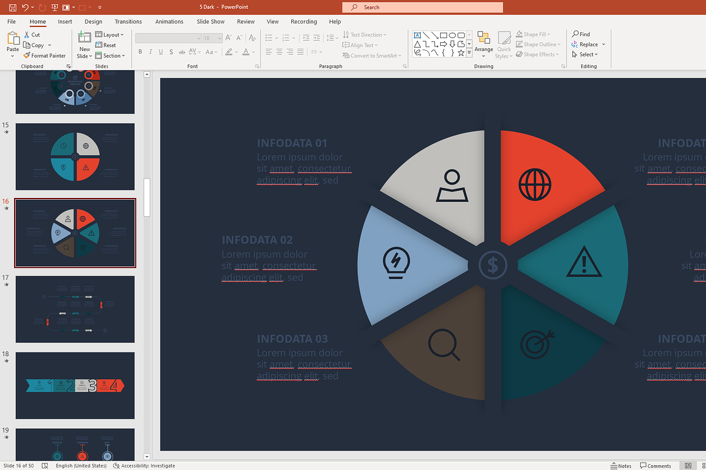The image size is (706, 470).
Task: Click the Search box in the title bar
Action: point(422,8)
